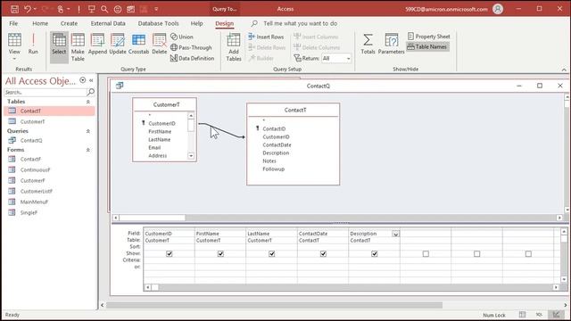Toggle the Totals row with the sigma icon

(x=368, y=44)
